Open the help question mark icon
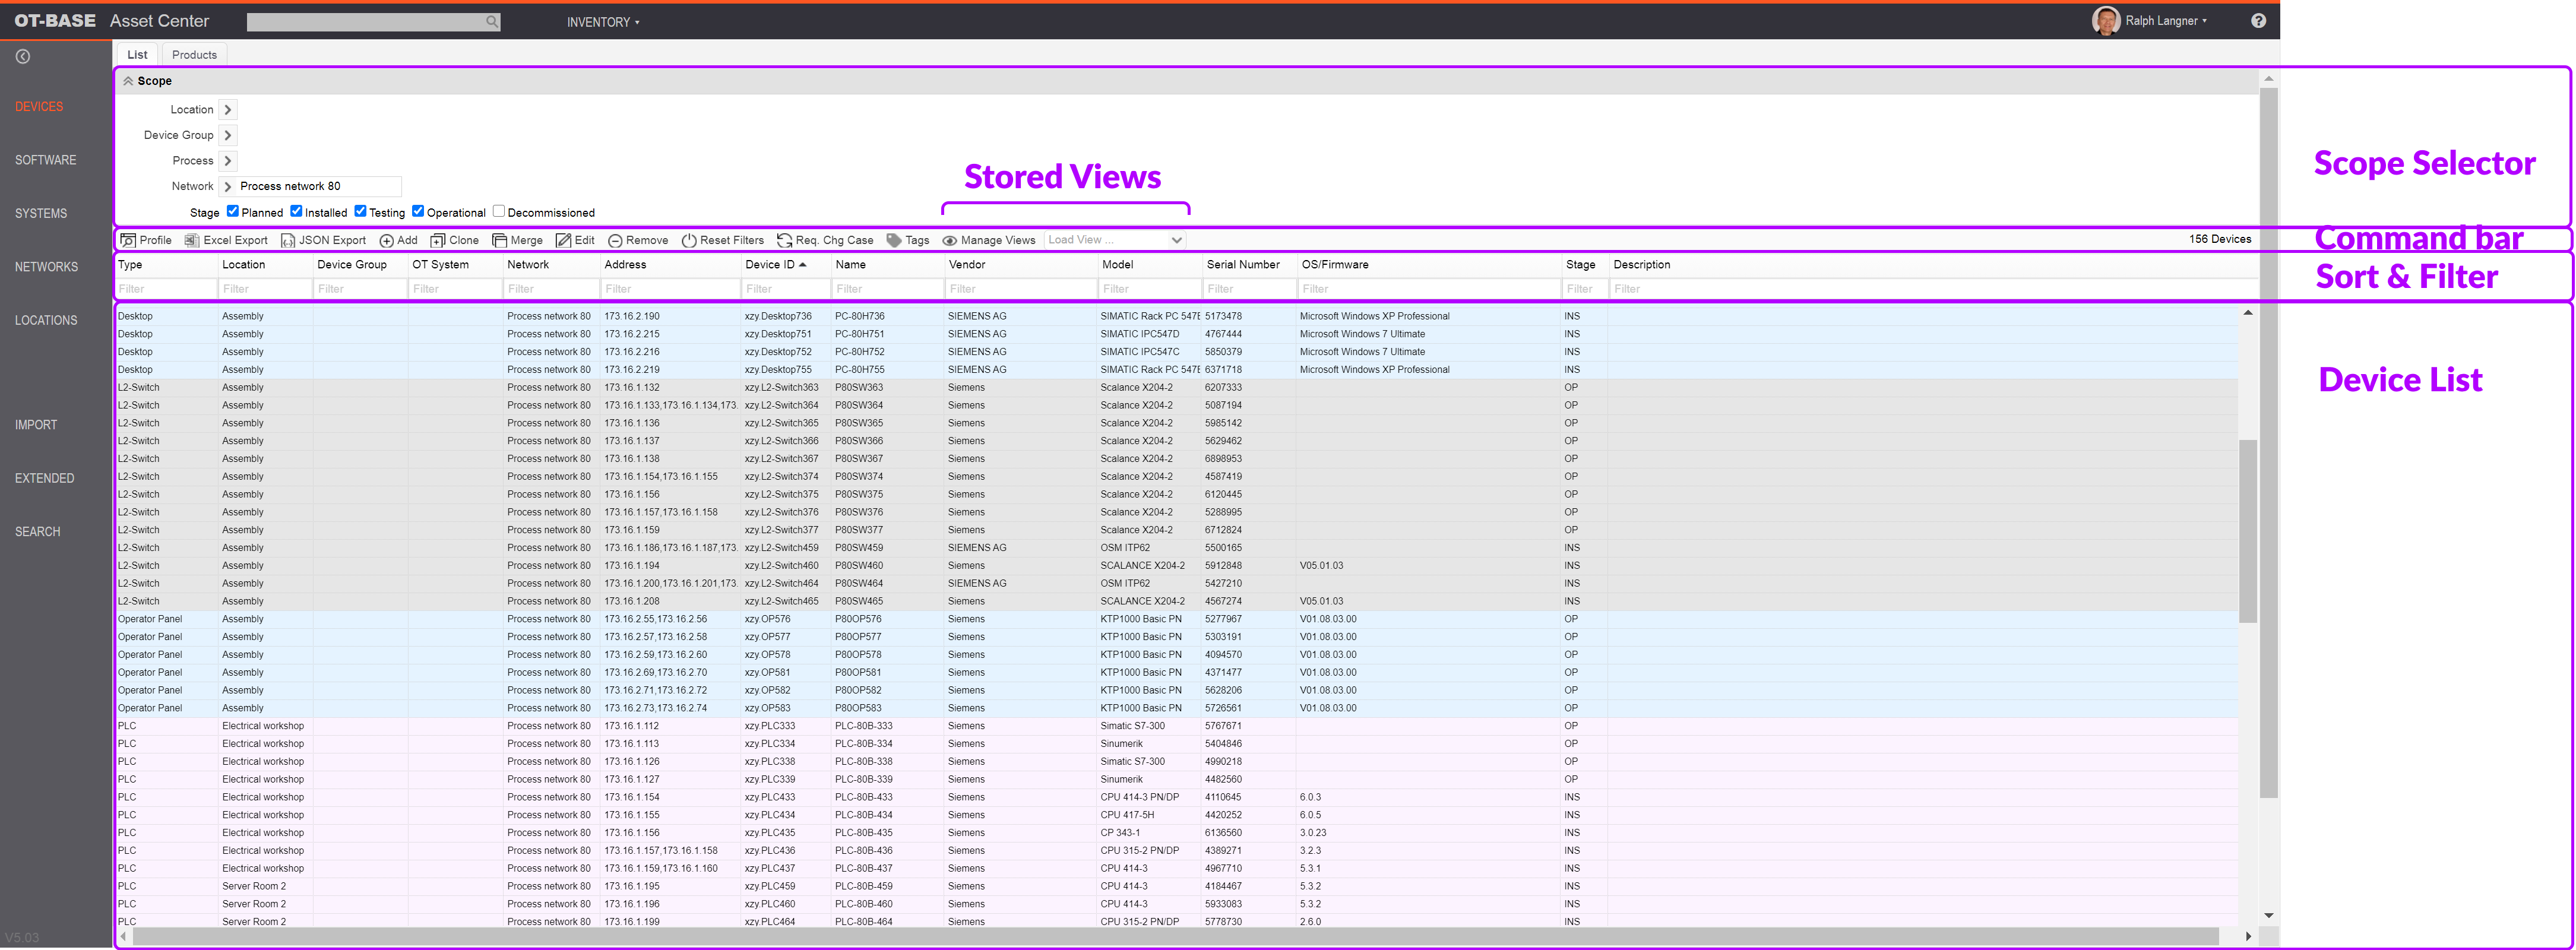2576x950 pixels. 2258,21
